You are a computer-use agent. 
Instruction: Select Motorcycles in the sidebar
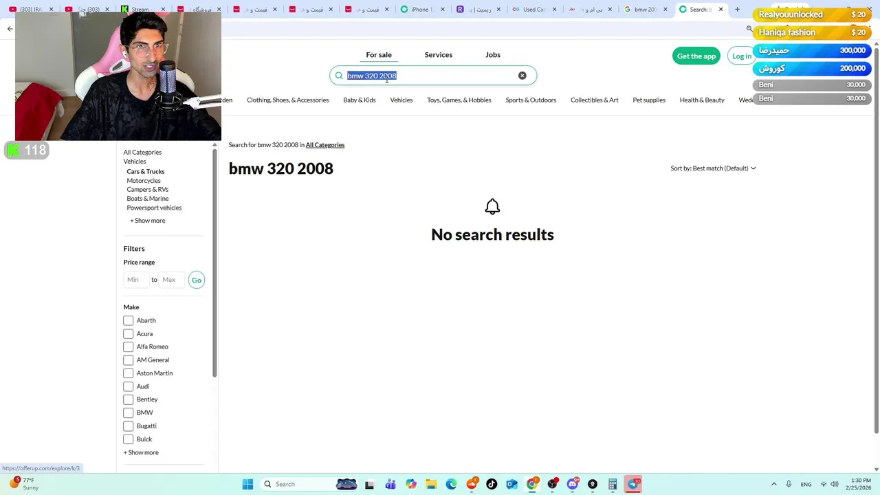[144, 181]
